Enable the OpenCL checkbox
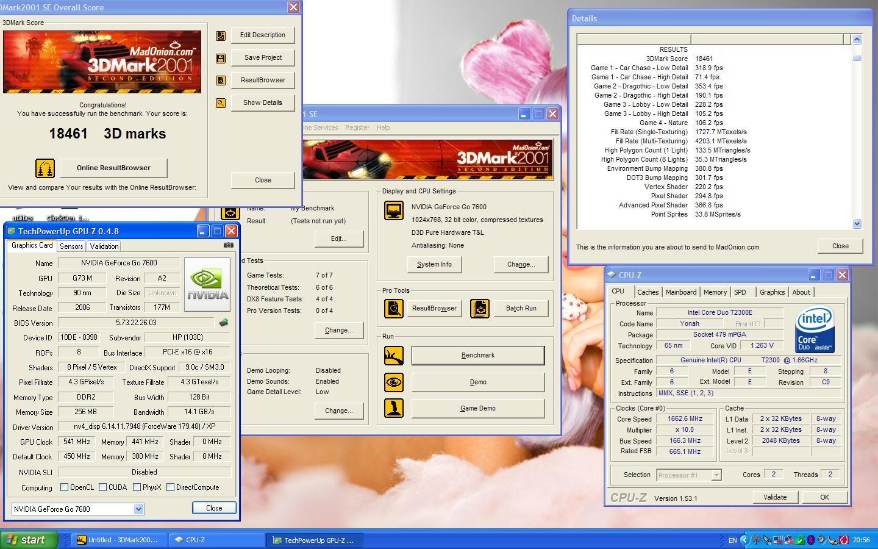This screenshot has width=878, height=549. tap(64, 487)
